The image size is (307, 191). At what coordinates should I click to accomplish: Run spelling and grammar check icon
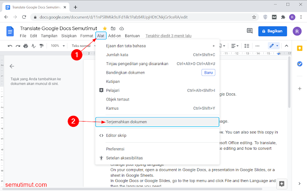click(34, 46)
